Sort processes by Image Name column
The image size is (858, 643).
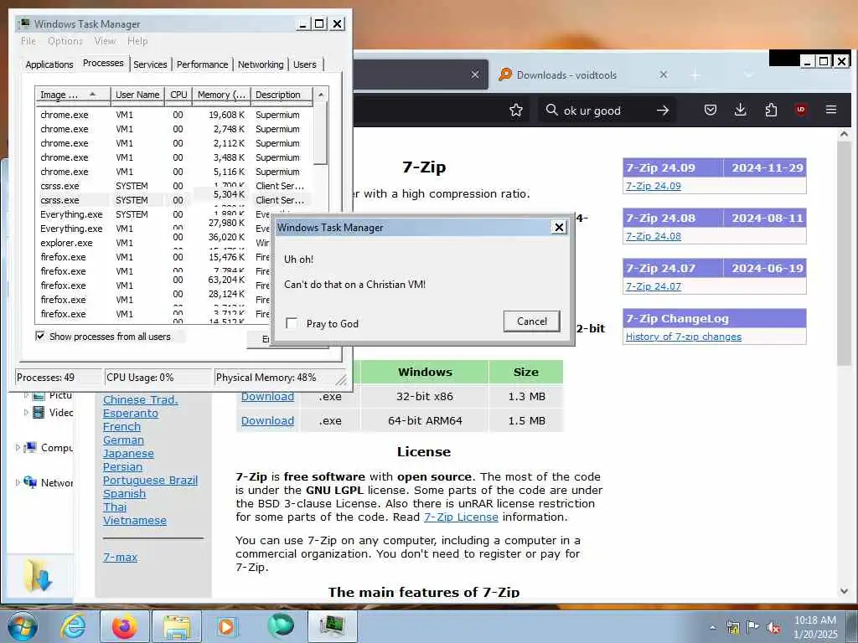click(x=72, y=95)
